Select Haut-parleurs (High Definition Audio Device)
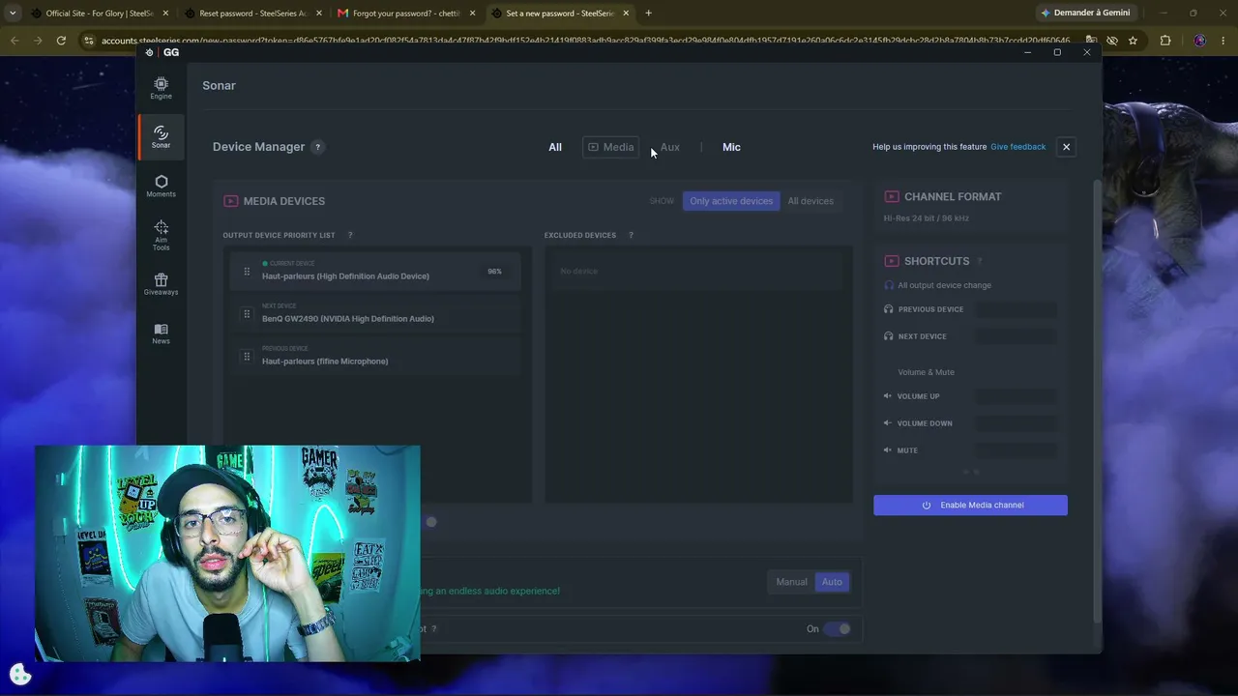The height and width of the screenshot is (696, 1238). [375, 272]
